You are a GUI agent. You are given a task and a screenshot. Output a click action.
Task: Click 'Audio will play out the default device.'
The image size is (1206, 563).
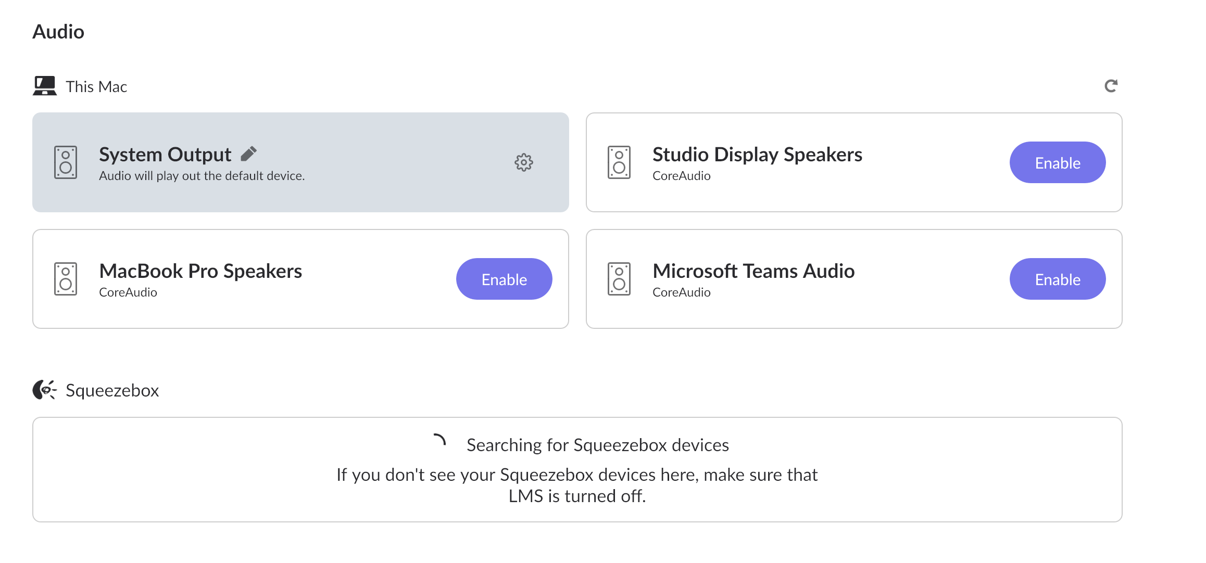(x=202, y=176)
